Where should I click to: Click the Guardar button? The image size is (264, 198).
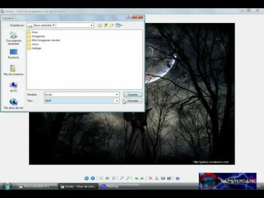click(133, 95)
